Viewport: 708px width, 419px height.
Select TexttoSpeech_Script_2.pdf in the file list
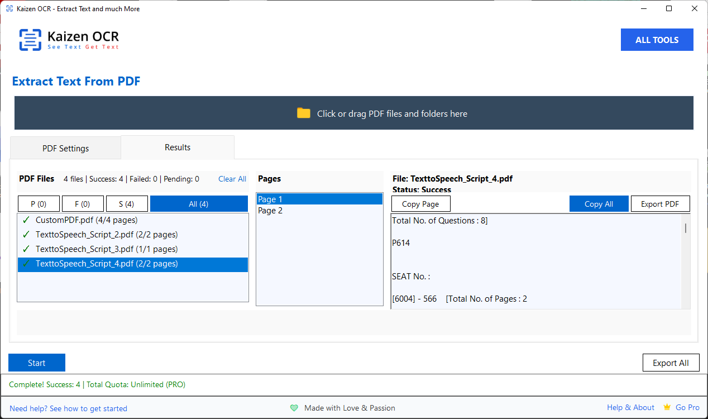[x=107, y=235]
